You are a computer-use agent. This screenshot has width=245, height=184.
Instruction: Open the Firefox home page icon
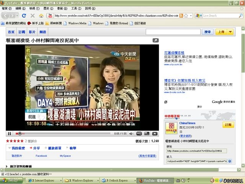tap(41, 16)
